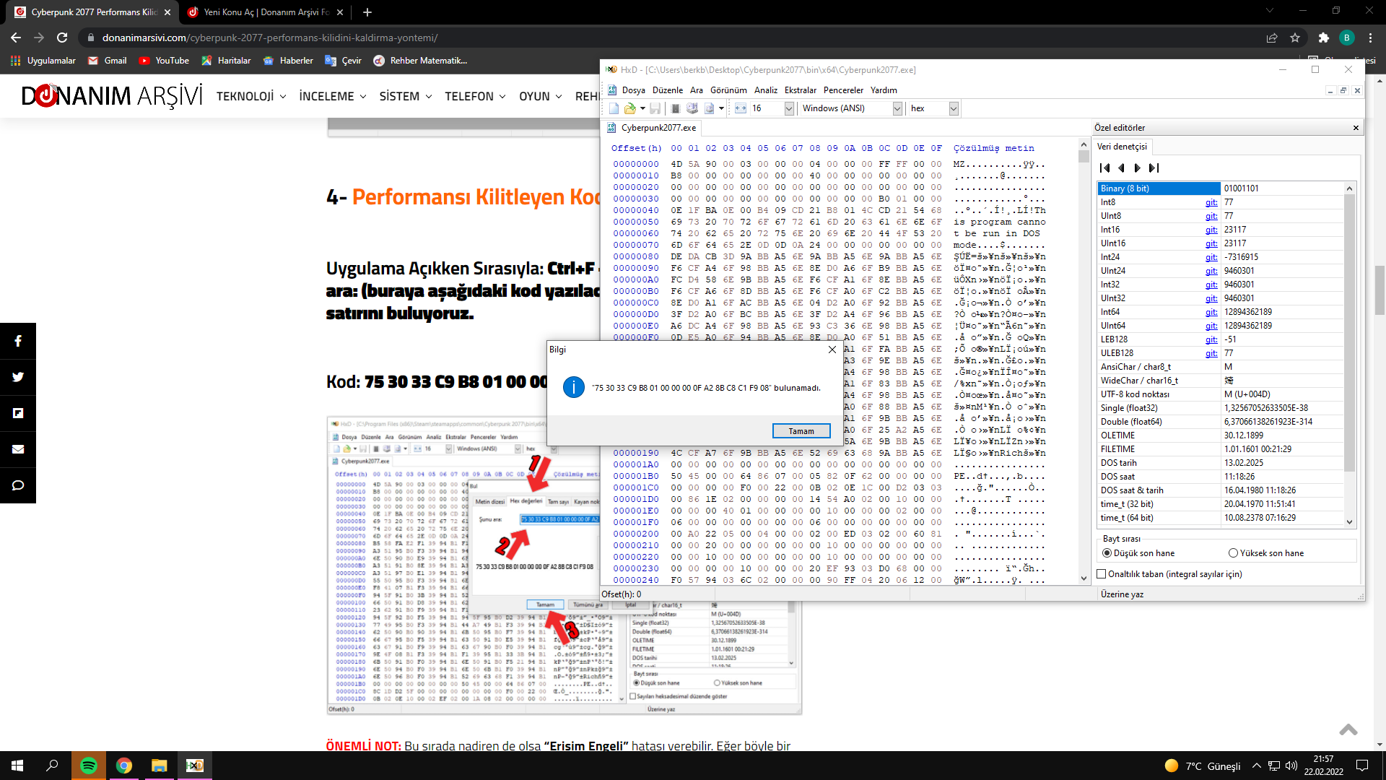Click the open file folder icon

(630, 108)
